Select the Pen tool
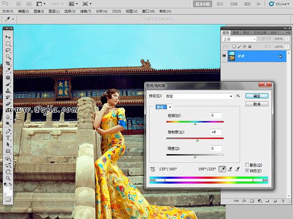This screenshot has height=219, width=293. point(8,131)
